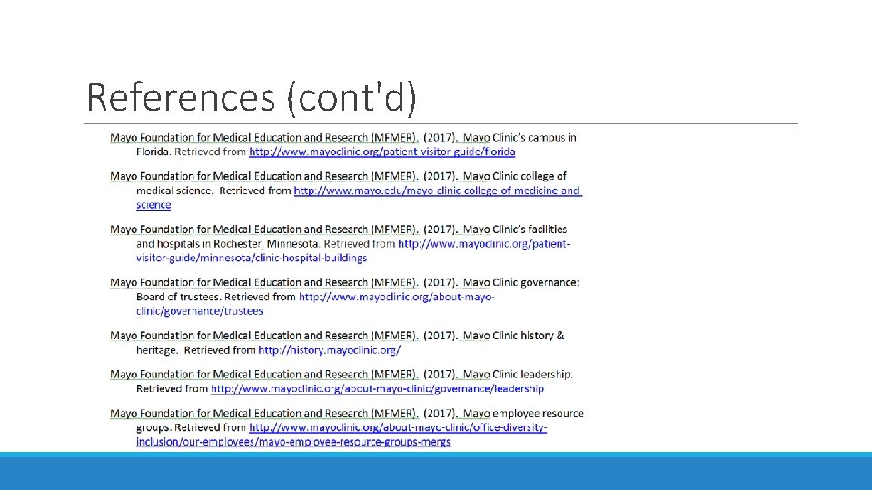The width and height of the screenshot is (872, 490).
Task: Open the mayo-employee-resource-groups-mergs link
Action: click(x=398, y=427)
